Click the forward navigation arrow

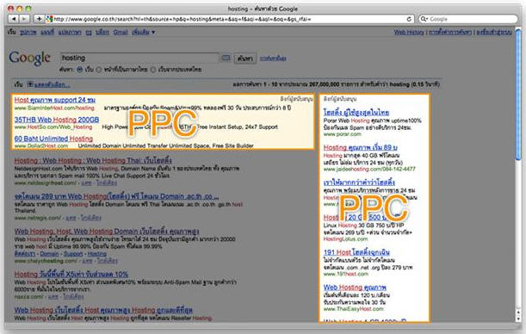click(x=24, y=19)
